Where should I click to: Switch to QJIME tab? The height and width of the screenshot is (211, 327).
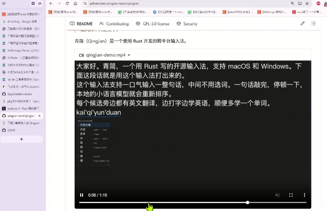coord(22,130)
